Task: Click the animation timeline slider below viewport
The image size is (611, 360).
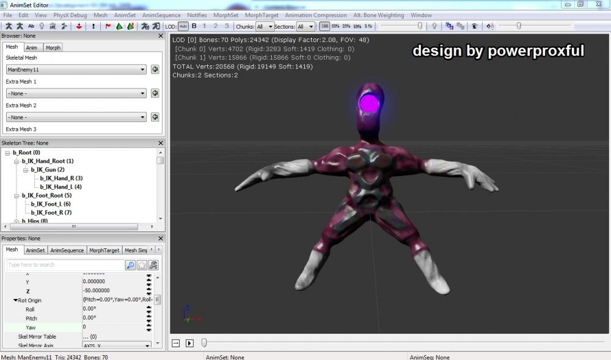Action: [204, 343]
